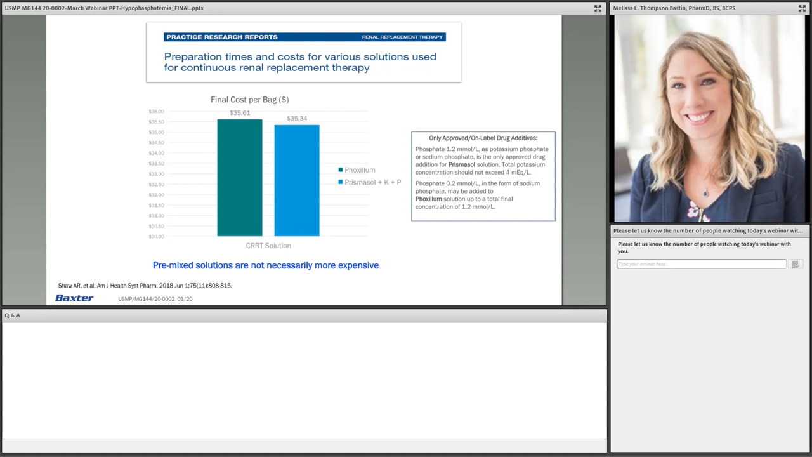Viewport: 812px width, 457px height.
Task: Click the 'RENAL REPLACEMENT THERAPY' label
Action: 402,37
